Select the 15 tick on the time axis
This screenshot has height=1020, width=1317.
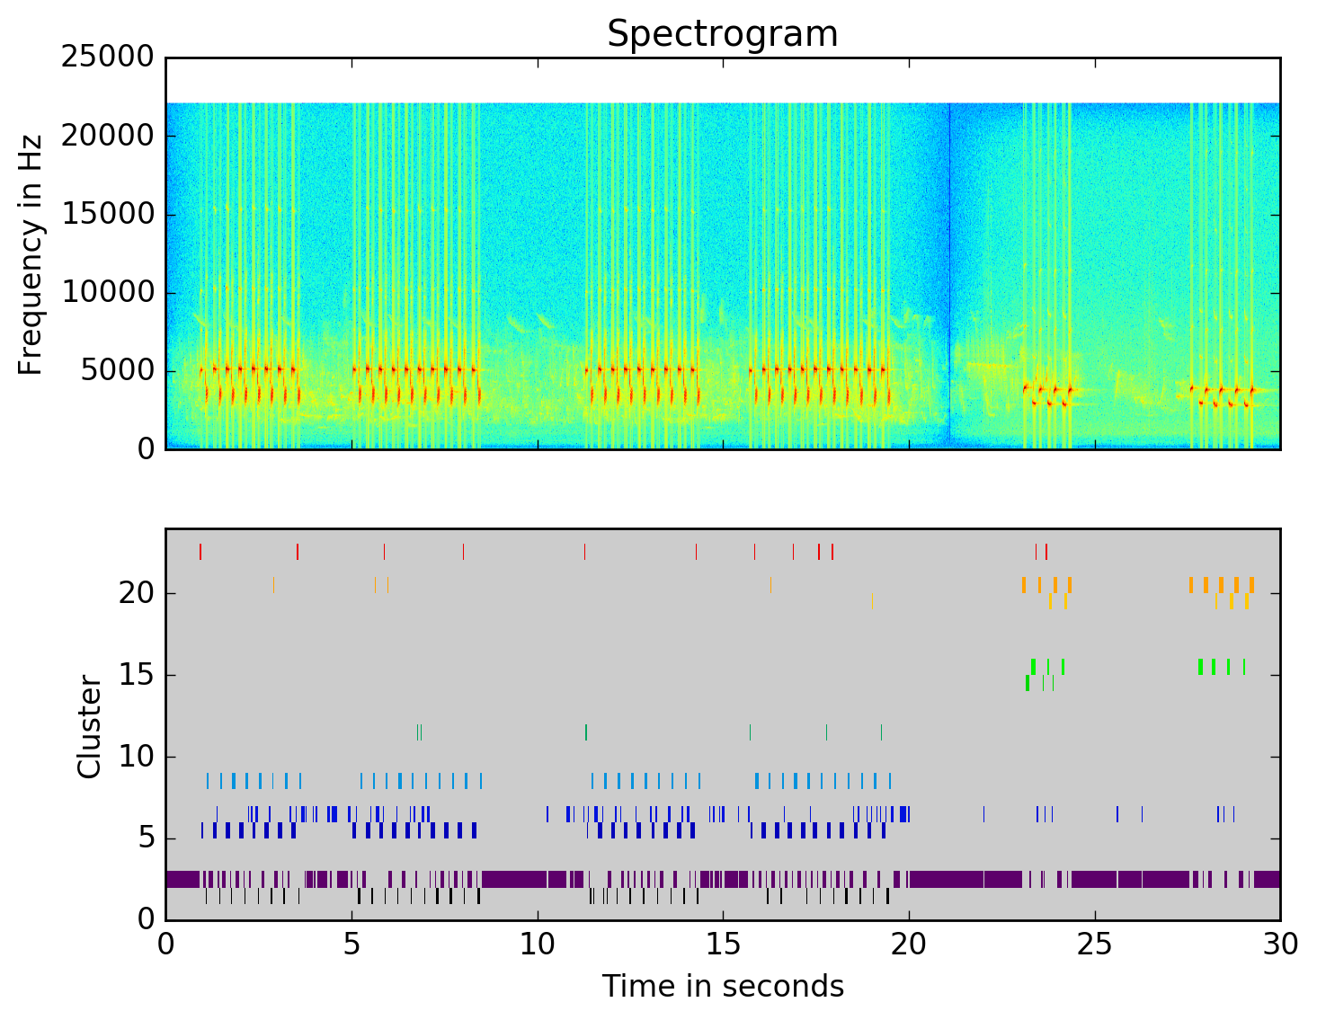click(x=722, y=945)
